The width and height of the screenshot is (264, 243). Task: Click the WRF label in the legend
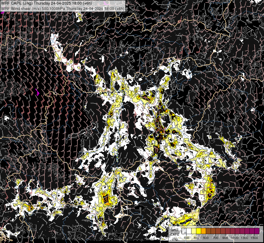pos(175,230)
